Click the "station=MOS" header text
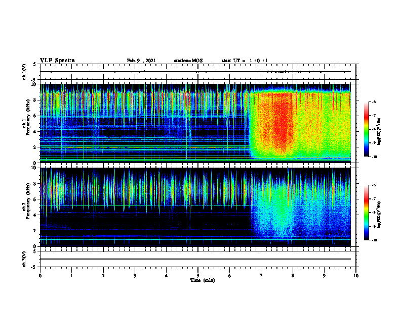 tap(188, 61)
